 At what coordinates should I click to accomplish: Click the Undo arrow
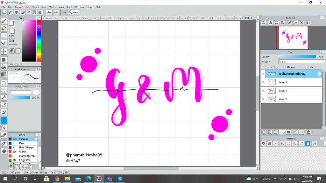pos(49,12)
